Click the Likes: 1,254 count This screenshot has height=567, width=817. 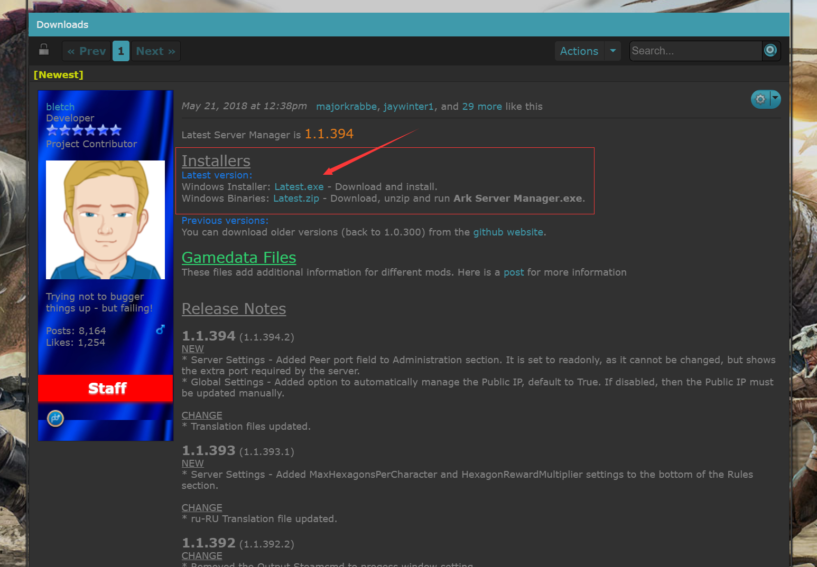(76, 342)
